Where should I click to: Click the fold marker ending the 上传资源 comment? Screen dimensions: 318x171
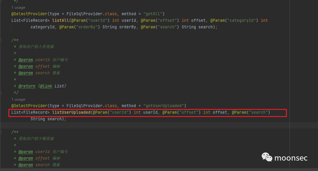[1, 93]
